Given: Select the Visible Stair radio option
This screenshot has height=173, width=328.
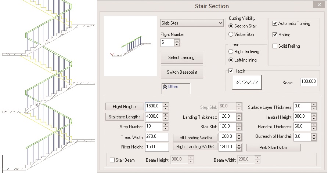Looking at the screenshot, I should coord(231,34).
